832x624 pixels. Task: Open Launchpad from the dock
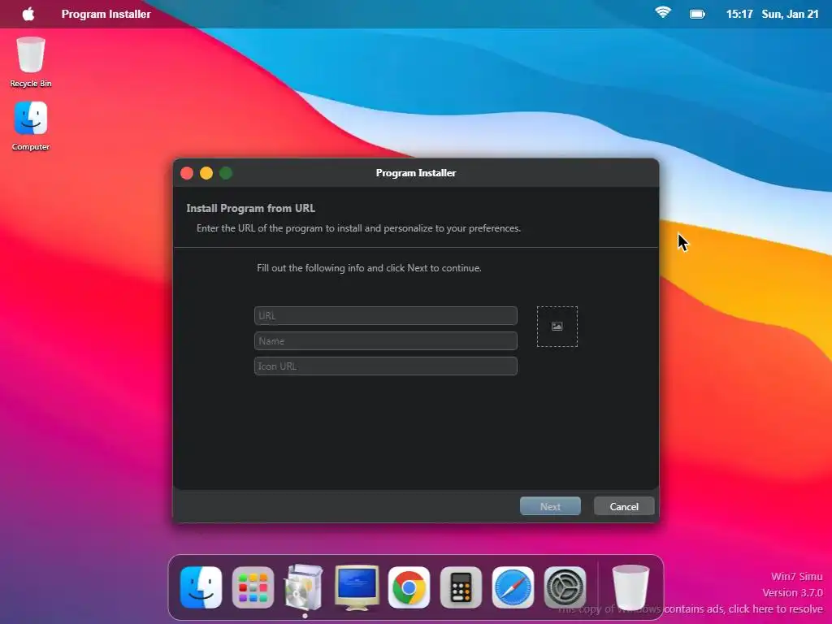[253, 587]
